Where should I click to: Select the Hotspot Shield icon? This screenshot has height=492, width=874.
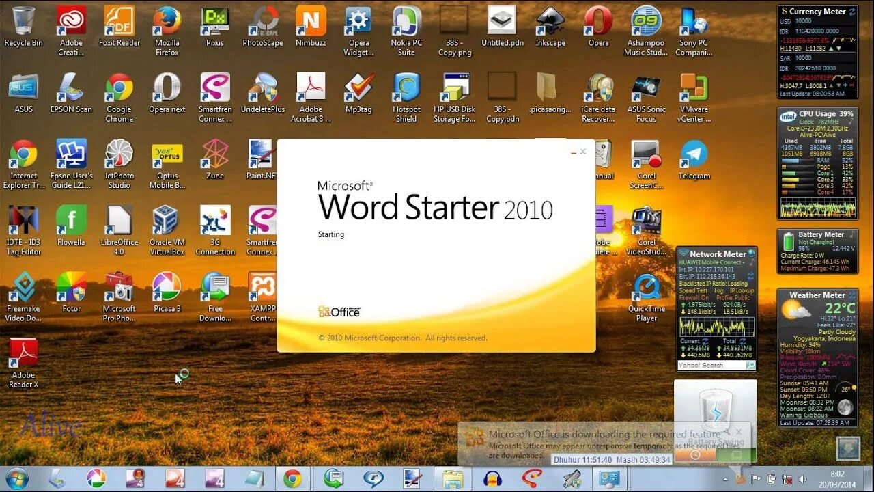tap(406, 98)
